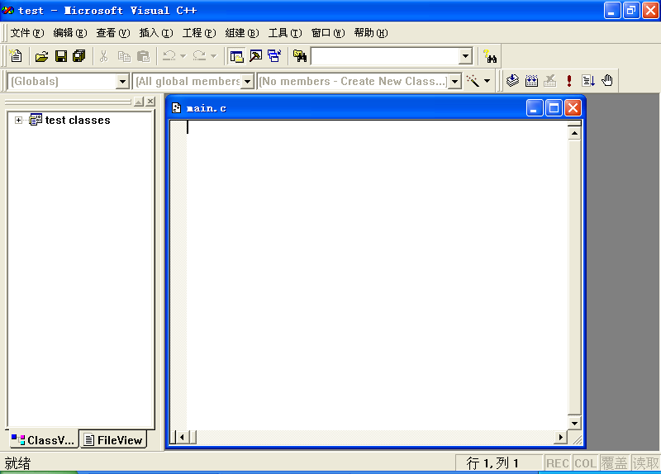Open the 查看(V) menu

[113, 33]
